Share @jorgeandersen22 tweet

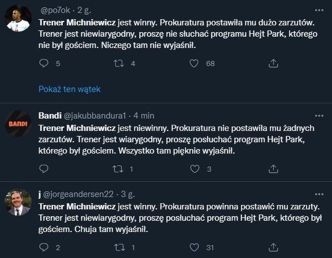273,247
